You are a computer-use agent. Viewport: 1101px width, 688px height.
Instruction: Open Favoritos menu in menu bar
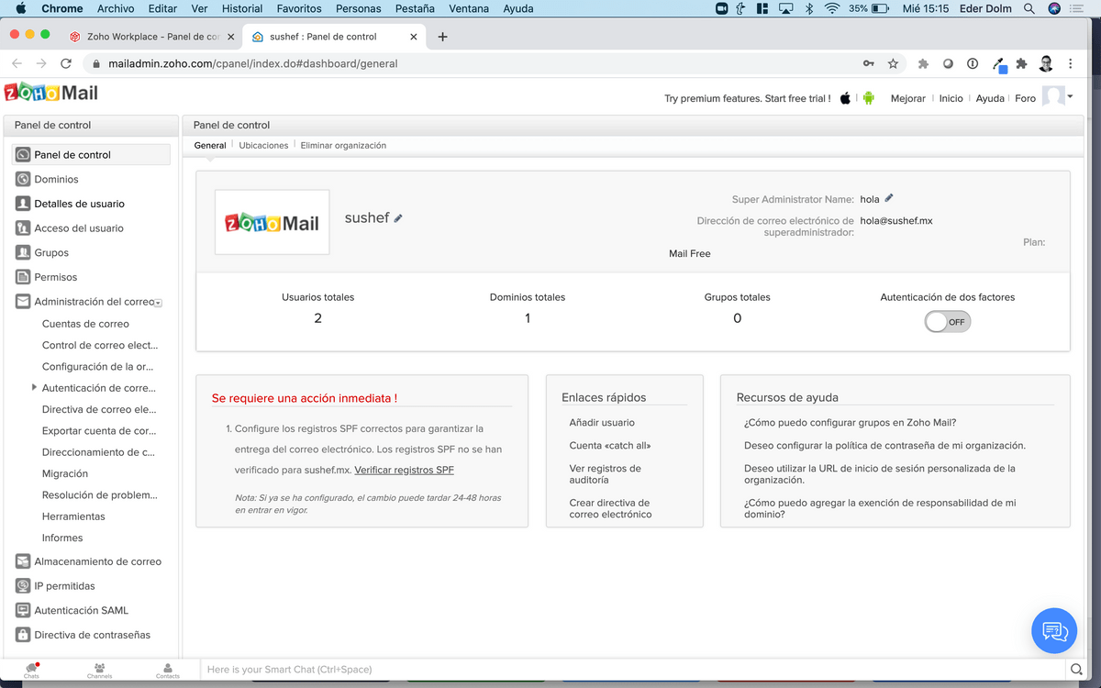pyautogui.click(x=299, y=8)
